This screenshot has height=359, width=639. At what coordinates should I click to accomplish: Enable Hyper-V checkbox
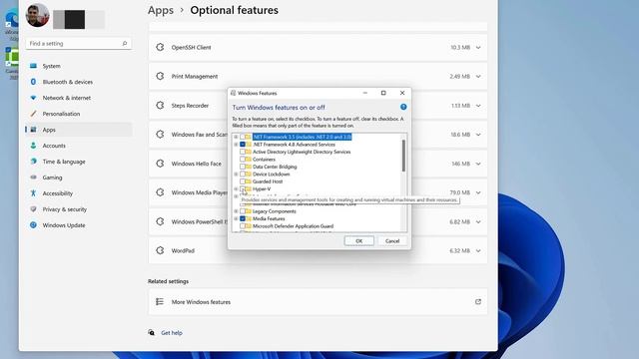click(x=243, y=188)
